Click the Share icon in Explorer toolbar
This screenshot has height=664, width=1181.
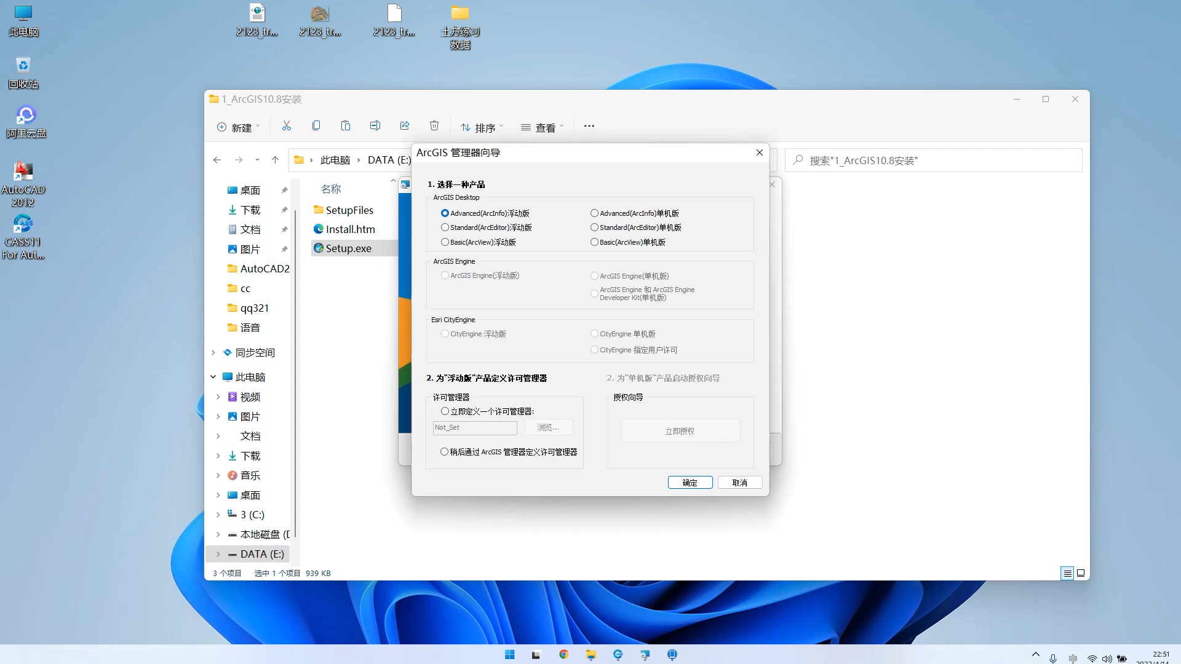(x=405, y=126)
